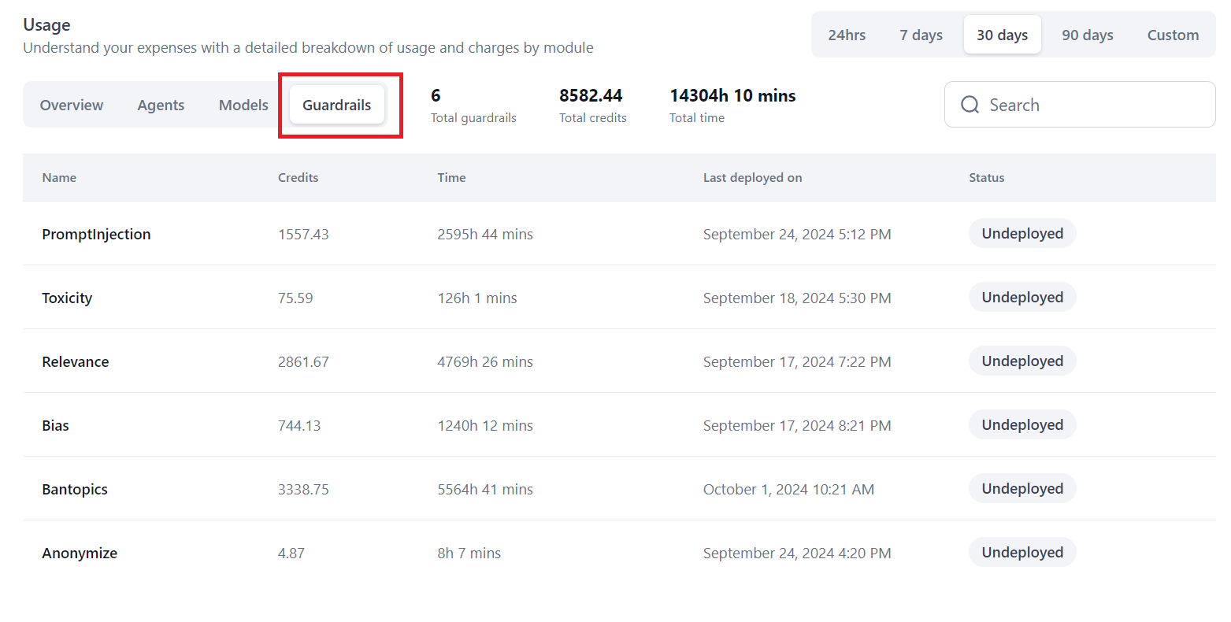Click the Name column header

click(59, 177)
